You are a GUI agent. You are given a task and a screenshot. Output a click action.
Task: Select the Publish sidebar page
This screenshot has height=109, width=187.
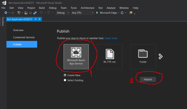22,44
